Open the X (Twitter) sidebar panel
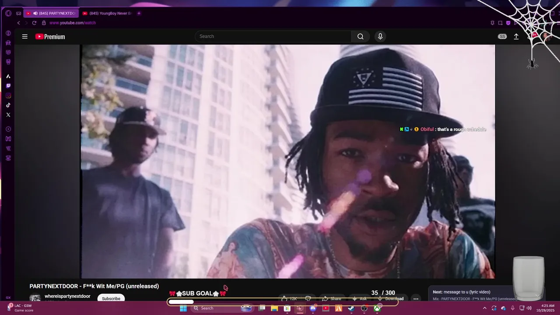This screenshot has height=315, width=560. pos(8,115)
